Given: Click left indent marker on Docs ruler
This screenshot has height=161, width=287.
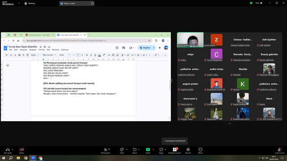Looking at the screenshot, I should click(43, 59).
